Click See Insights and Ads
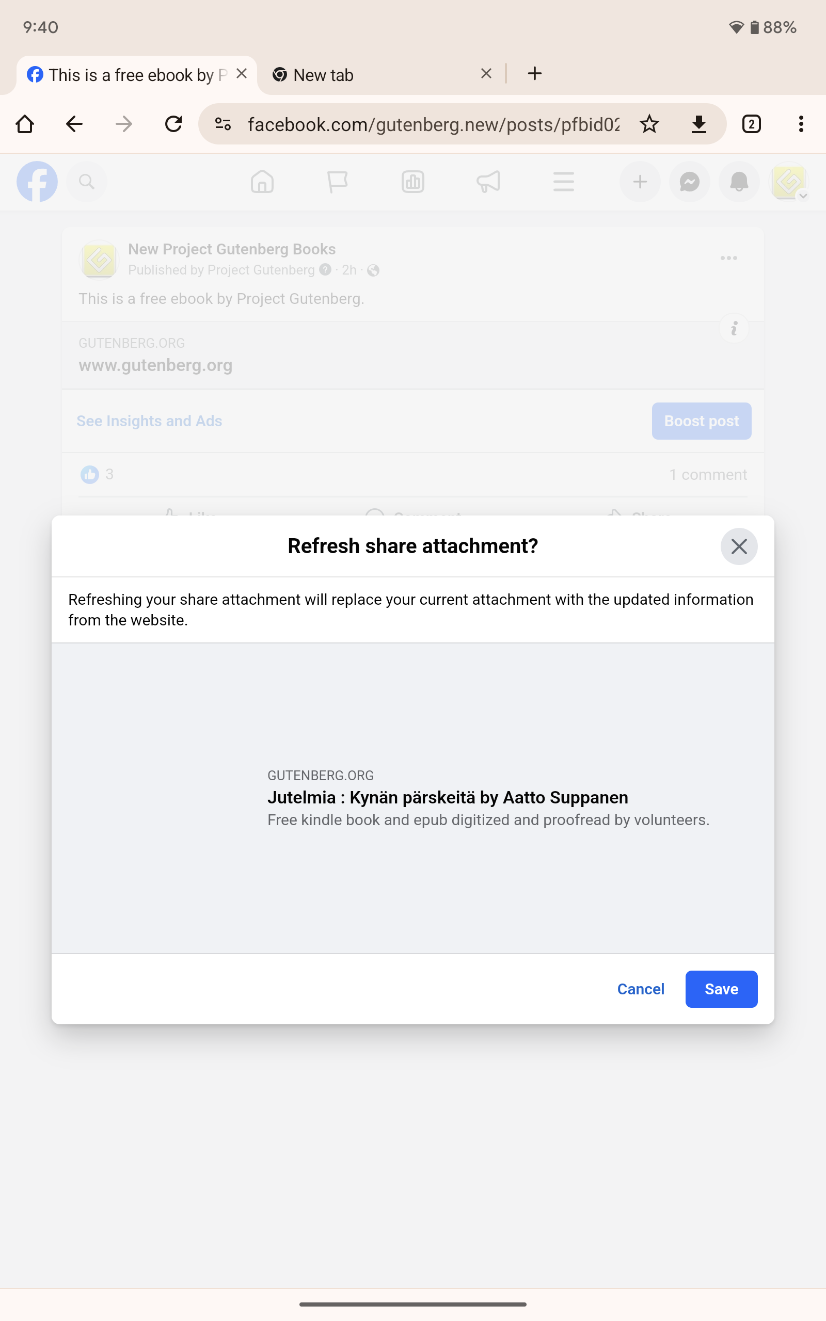The height and width of the screenshot is (1321, 826). click(149, 421)
